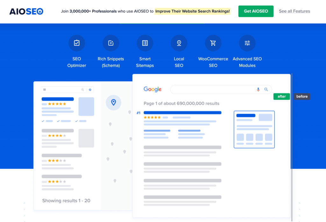The image size is (326, 222).
Task: Click the #1 rank badge text
Action: pos(138,113)
